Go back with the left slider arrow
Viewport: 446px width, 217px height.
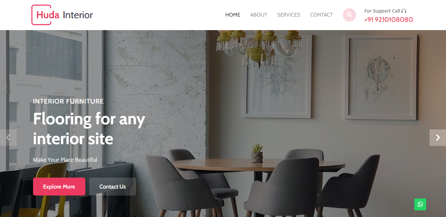pyautogui.click(x=8, y=138)
